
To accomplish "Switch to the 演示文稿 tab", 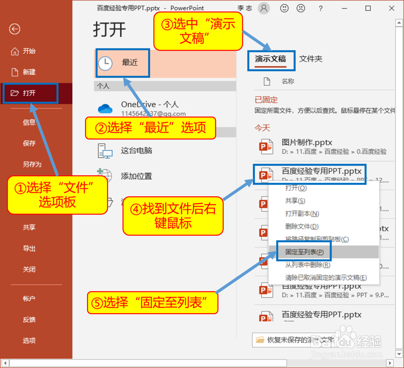I will tap(271, 59).
